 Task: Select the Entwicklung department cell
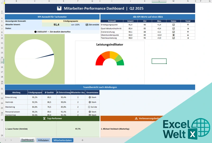[x=16, y=97]
